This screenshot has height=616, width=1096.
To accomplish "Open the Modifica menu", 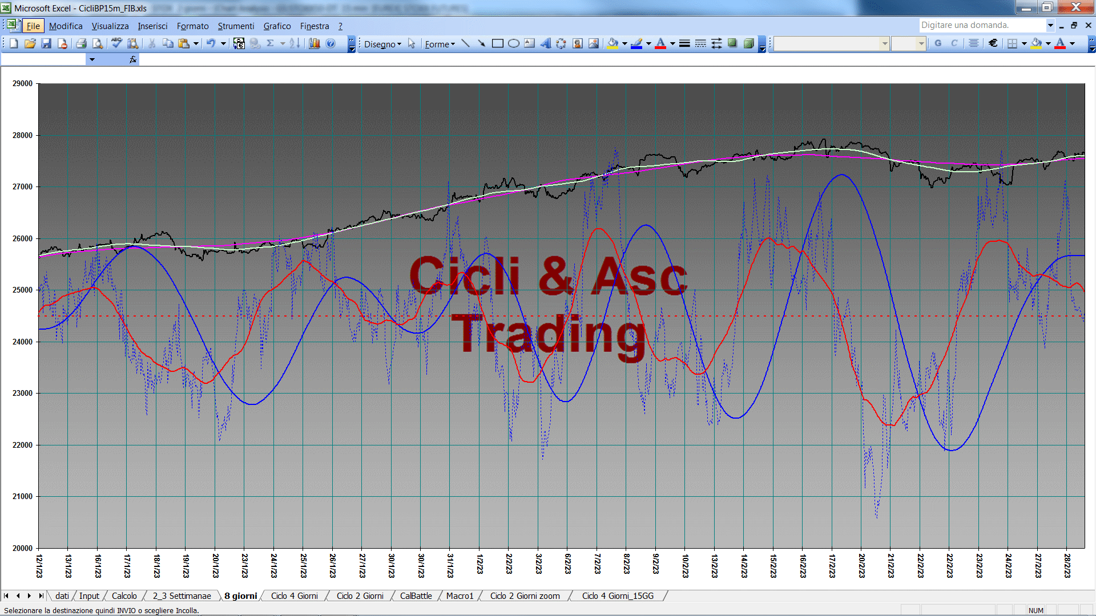I will (x=66, y=26).
